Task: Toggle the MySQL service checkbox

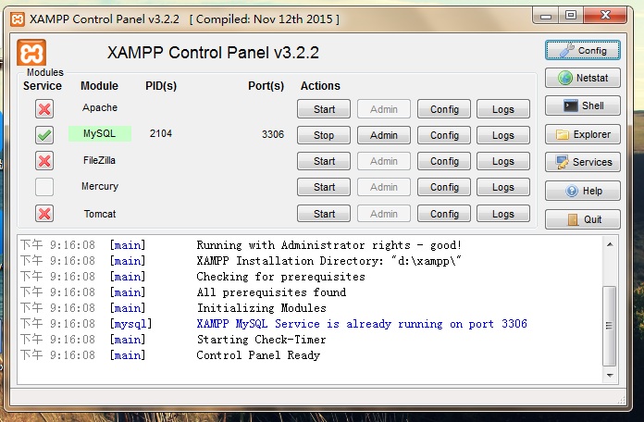Action: click(44, 135)
